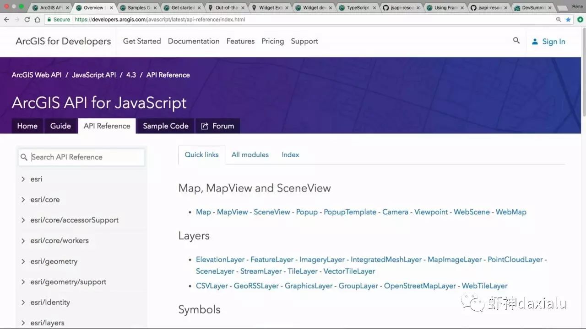Select the Quick links tab

[201, 155]
